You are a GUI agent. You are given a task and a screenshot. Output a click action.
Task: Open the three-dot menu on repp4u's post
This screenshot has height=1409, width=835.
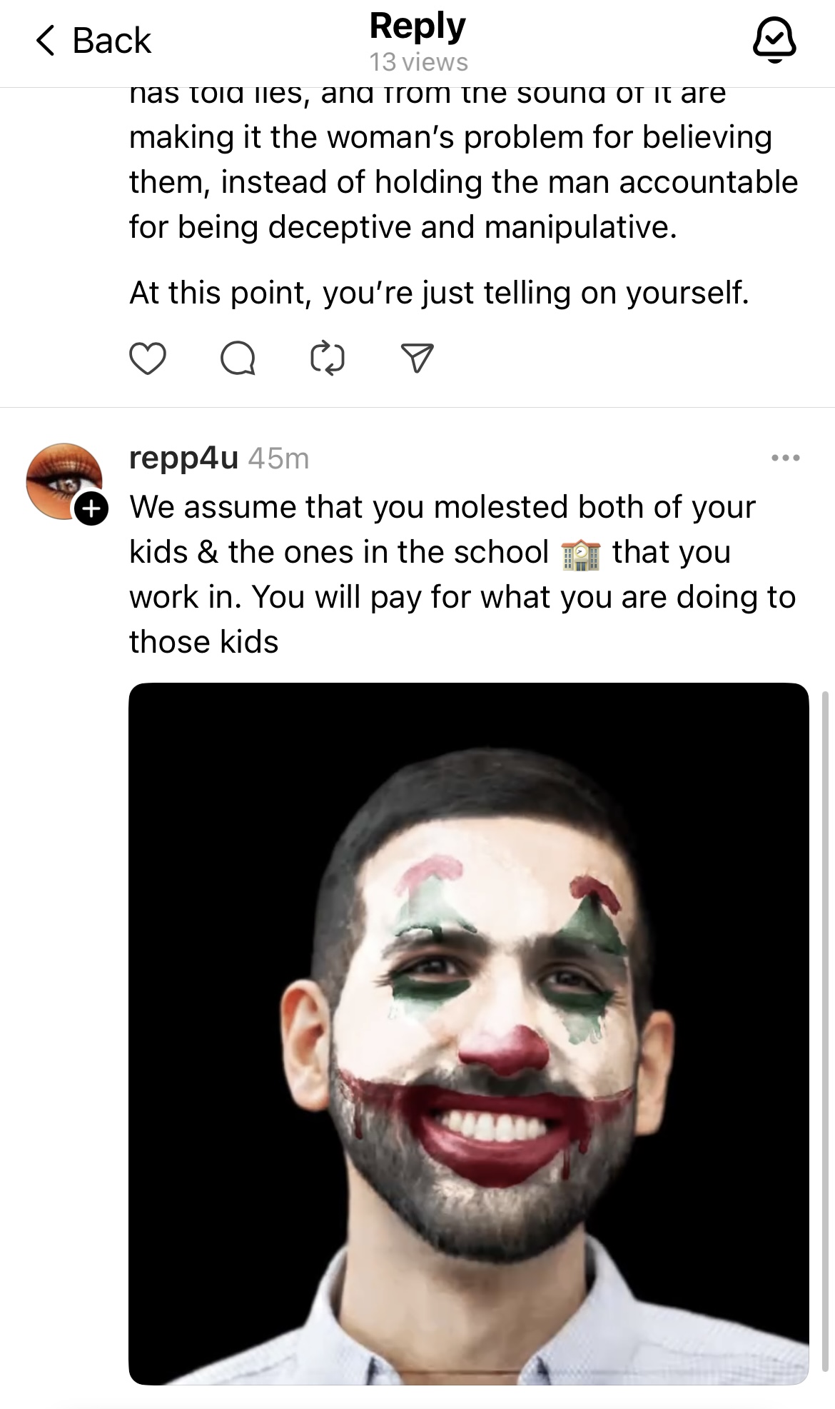785,458
